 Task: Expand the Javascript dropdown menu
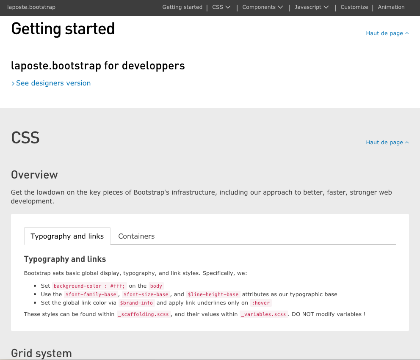[312, 7]
